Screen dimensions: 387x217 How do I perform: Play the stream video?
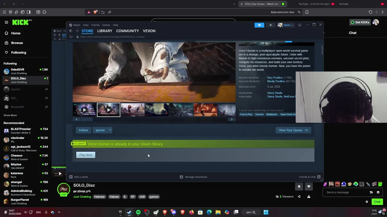pyautogui.click(x=60, y=174)
